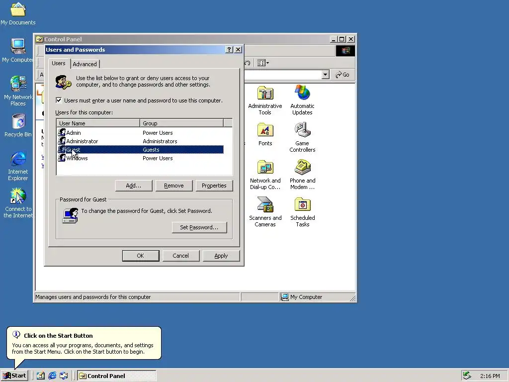Sort by Group column header
Image resolution: width=509 pixels, height=382 pixels.
(182, 123)
